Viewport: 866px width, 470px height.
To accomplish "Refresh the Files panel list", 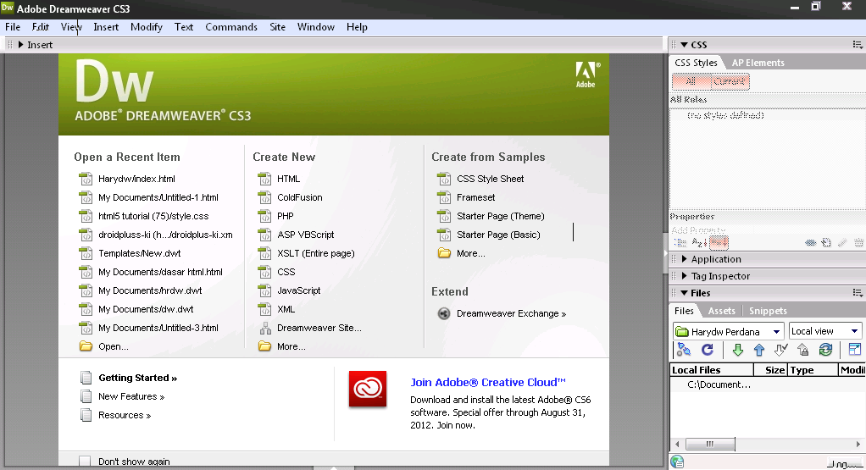I will point(708,349).
